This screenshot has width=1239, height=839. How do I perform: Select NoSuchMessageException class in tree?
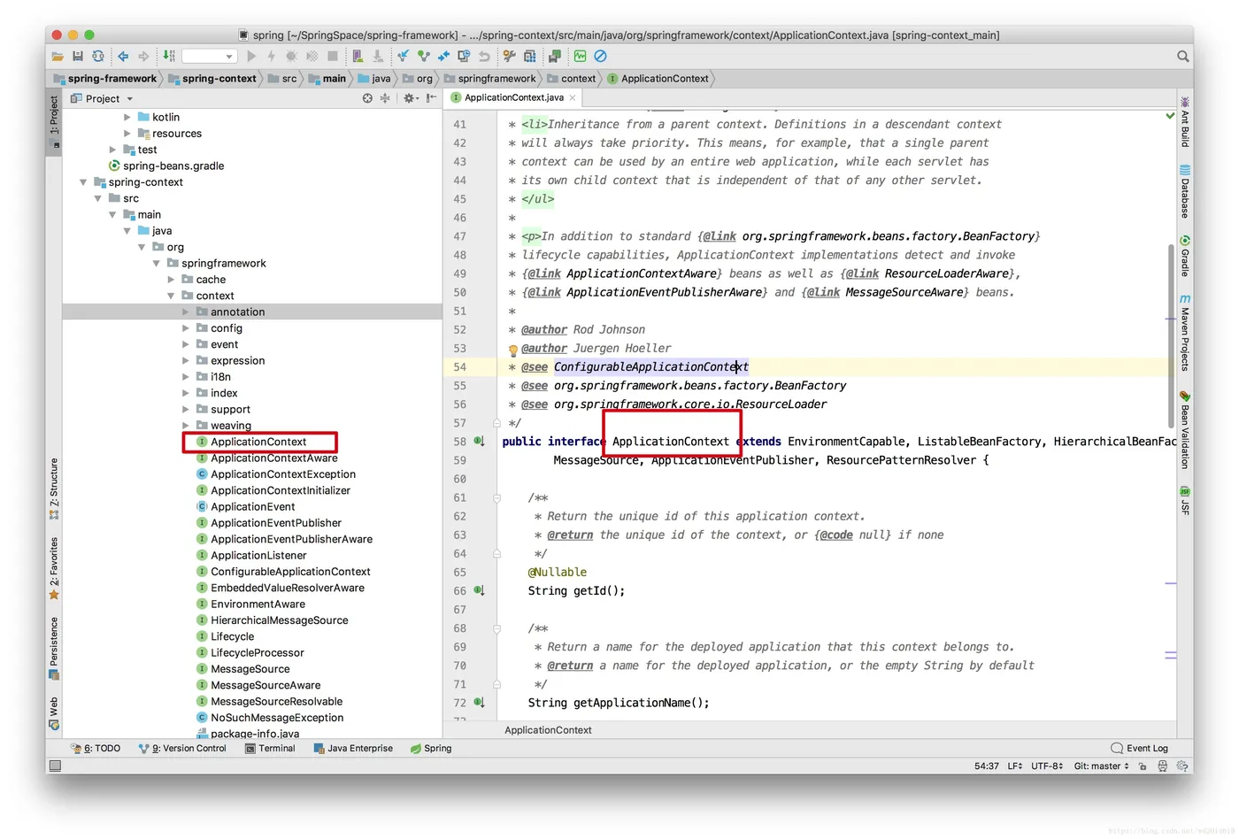(277, 718)
